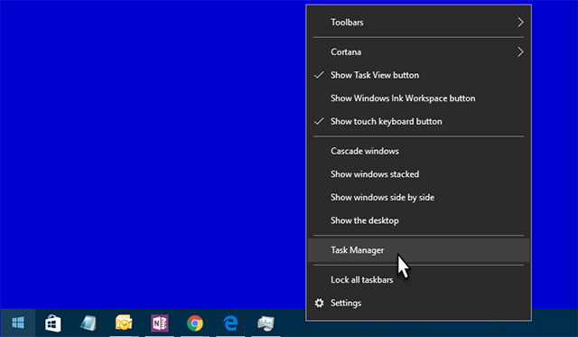
Task: Expand the Toolbars submenu arrow
Action: (520, 22)
